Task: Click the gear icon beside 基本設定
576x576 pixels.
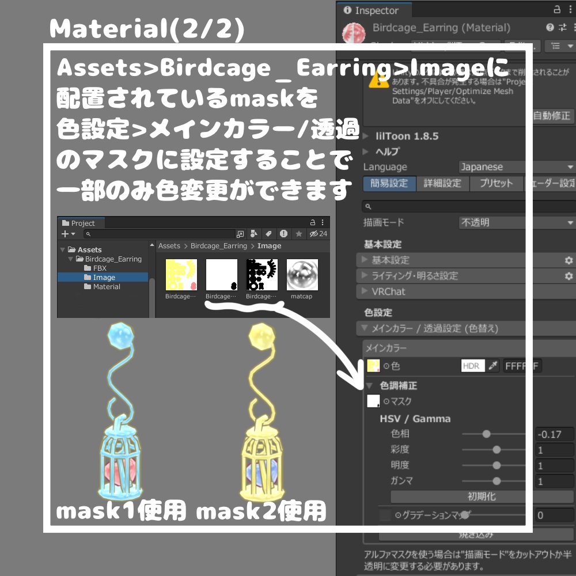Action: tap(569, 260)
